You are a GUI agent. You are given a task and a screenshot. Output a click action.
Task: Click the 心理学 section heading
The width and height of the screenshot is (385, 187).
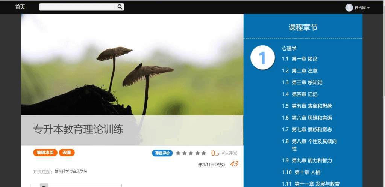click(x=289, y=48)
